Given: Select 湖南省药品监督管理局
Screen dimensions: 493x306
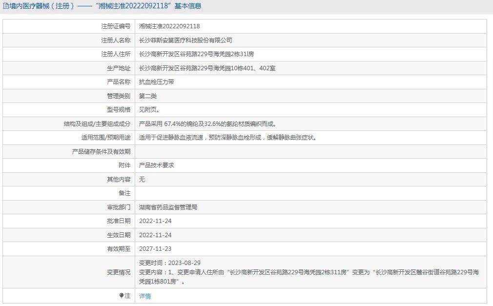Looking at the screenshot, I should tap(168, 207).
